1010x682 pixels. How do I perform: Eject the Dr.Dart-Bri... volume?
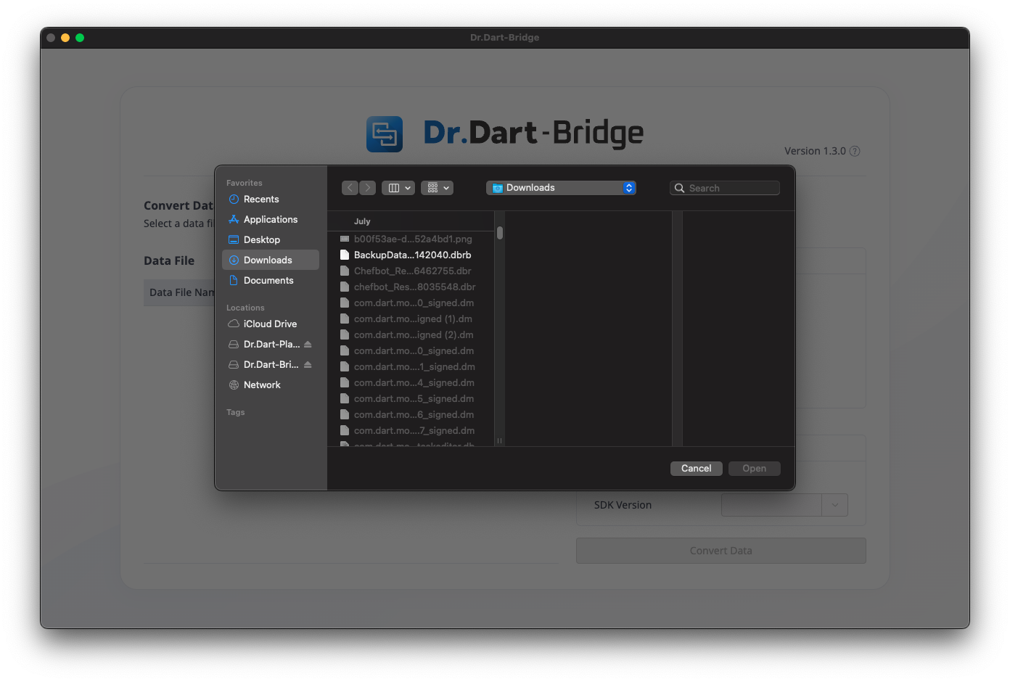[x=308, y=365]
